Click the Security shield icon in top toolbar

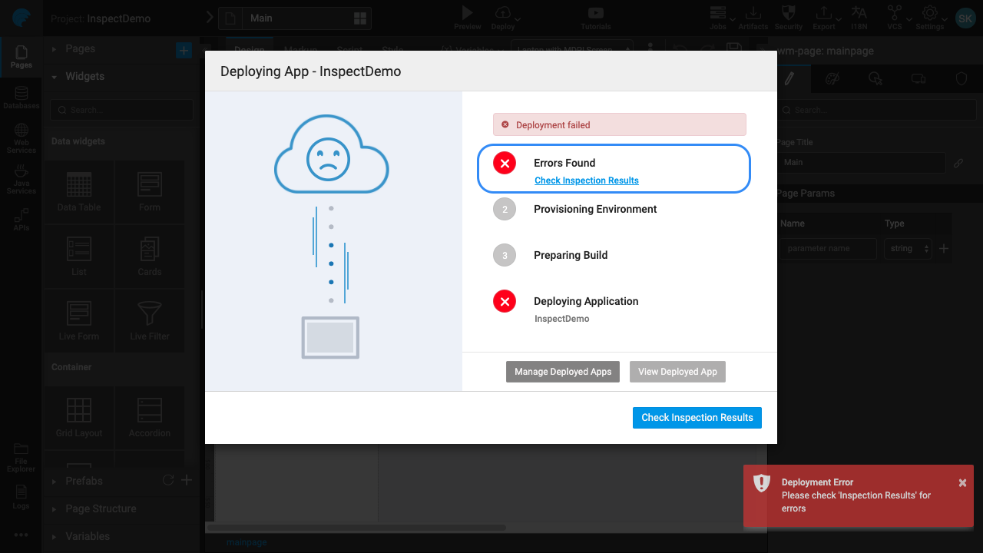(788, 12)
